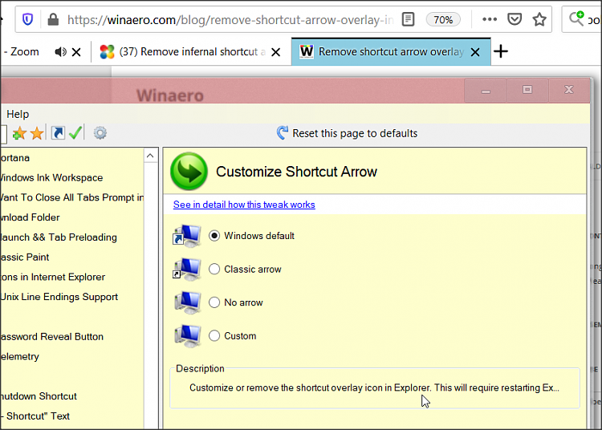Click the shortcut arrow toolbar icon
Screen dimensions: 602x430
58,133
